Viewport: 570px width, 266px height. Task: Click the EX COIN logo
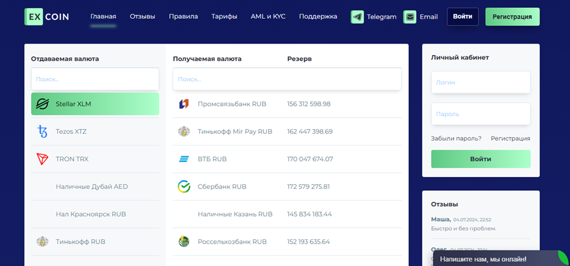coord(47,17)
